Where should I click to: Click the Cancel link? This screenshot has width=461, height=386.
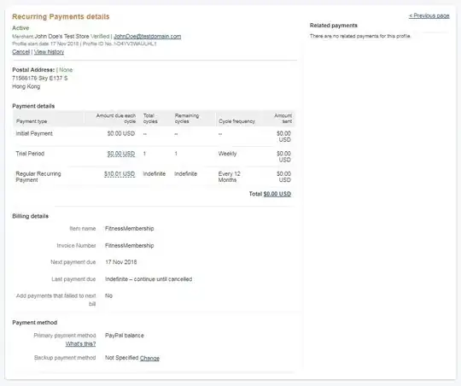tap(20, 52)
